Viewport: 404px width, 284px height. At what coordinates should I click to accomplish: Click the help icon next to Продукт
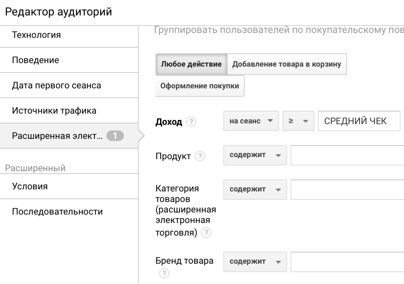tap(200, 156)
